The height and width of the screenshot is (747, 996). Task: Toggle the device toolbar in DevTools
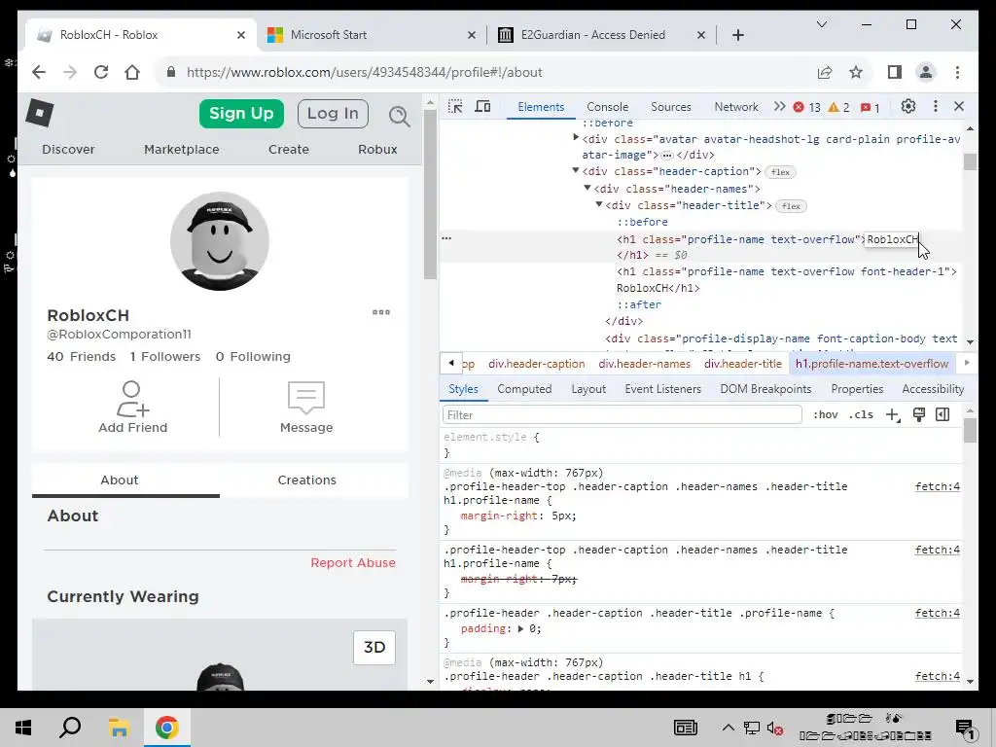tap(482, 107)
